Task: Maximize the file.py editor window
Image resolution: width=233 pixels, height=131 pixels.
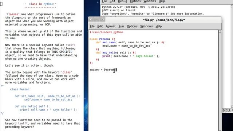Action: point(103,19)
